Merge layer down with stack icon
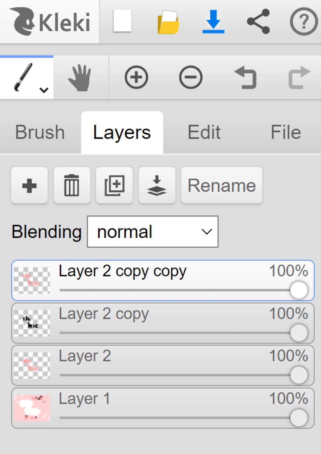This screenshot has width=321, height=454. coord(157,186)
